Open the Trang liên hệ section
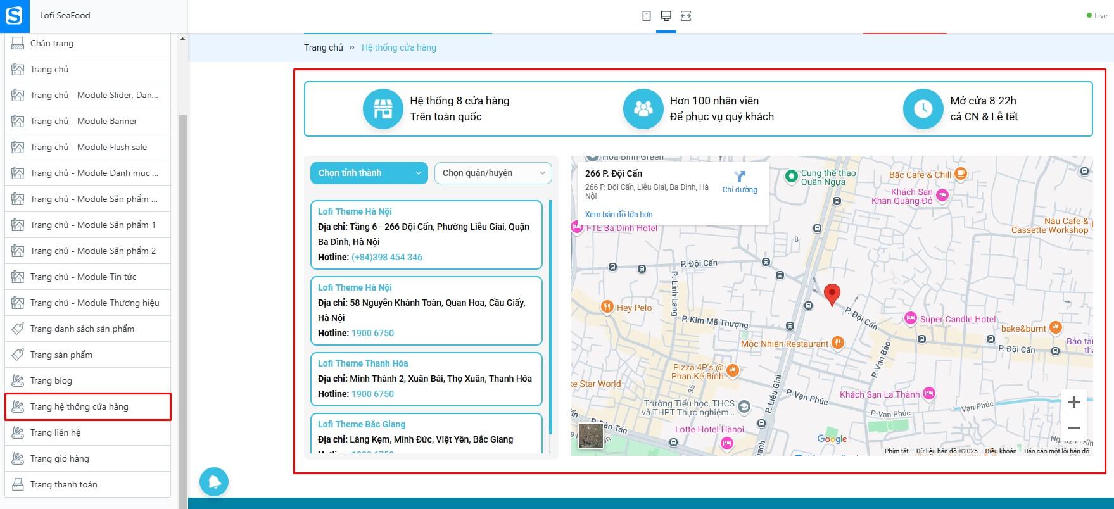 pyautogui.click(x=88, y=432)
